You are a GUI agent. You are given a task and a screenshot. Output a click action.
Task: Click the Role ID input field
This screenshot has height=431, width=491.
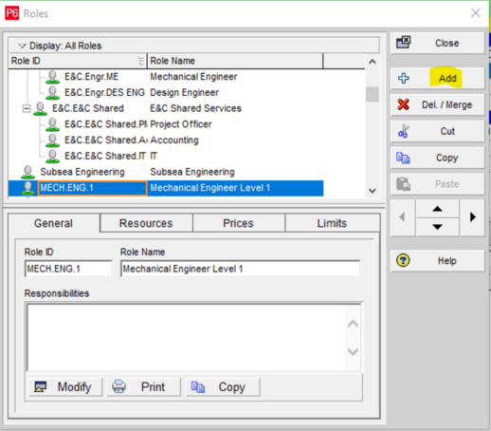(68, 269)
